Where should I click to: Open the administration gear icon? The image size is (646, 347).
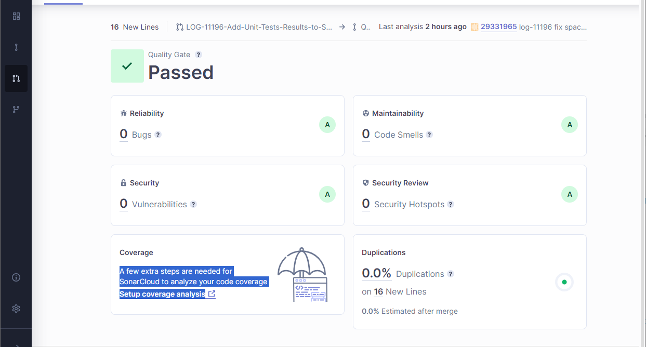(16, 309)
